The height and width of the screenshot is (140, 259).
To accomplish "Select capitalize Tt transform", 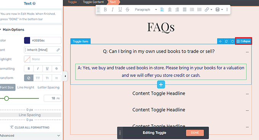I will (47, 78).
